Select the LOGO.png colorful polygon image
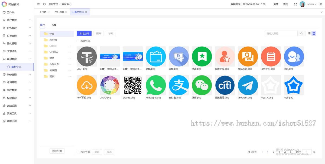The width and height of the screenshot is (325, 164). coord(110,85)
